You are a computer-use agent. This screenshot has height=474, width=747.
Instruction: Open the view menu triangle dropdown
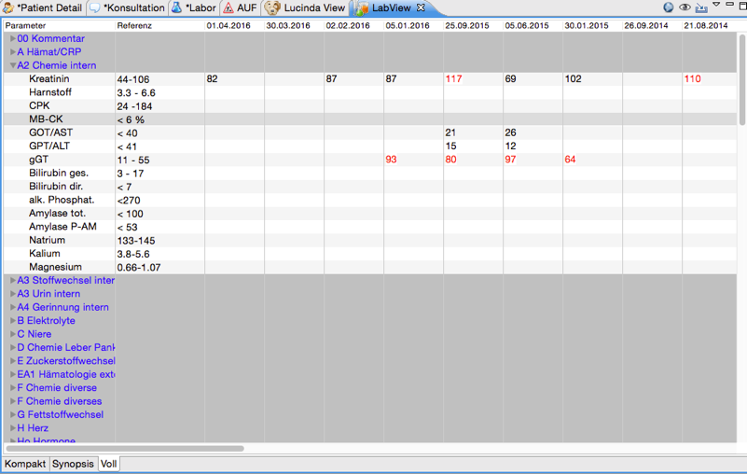point(715,6)
